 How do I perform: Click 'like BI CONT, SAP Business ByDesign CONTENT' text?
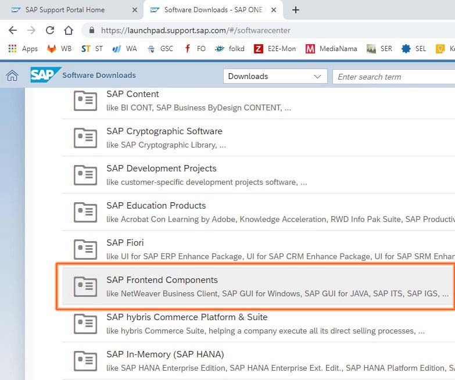coord(199,107)
